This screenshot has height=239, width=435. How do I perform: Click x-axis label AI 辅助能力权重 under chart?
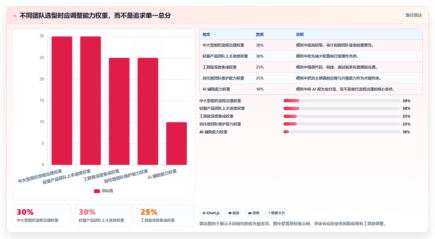[x=163, y=175]
